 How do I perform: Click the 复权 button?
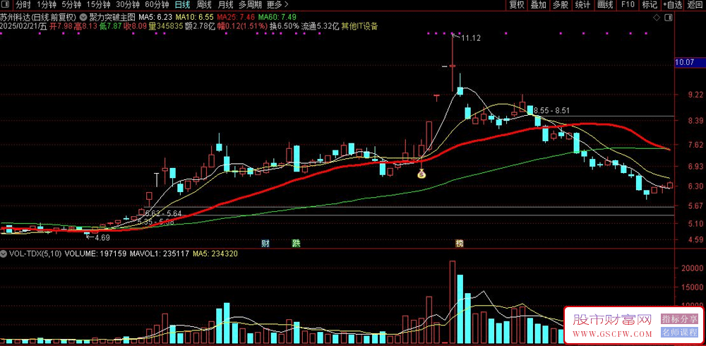517,5
